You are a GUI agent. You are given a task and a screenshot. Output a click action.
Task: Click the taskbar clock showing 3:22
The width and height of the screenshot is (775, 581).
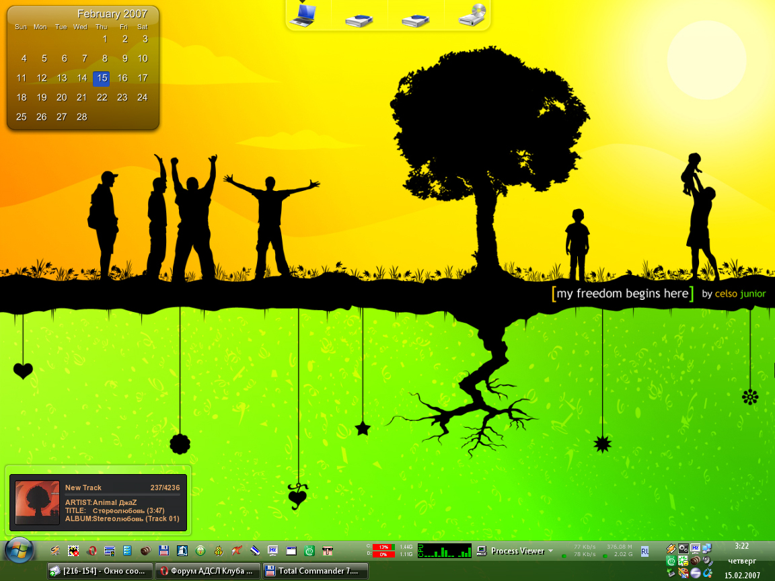pyautogui.click(x=741, y=546)
